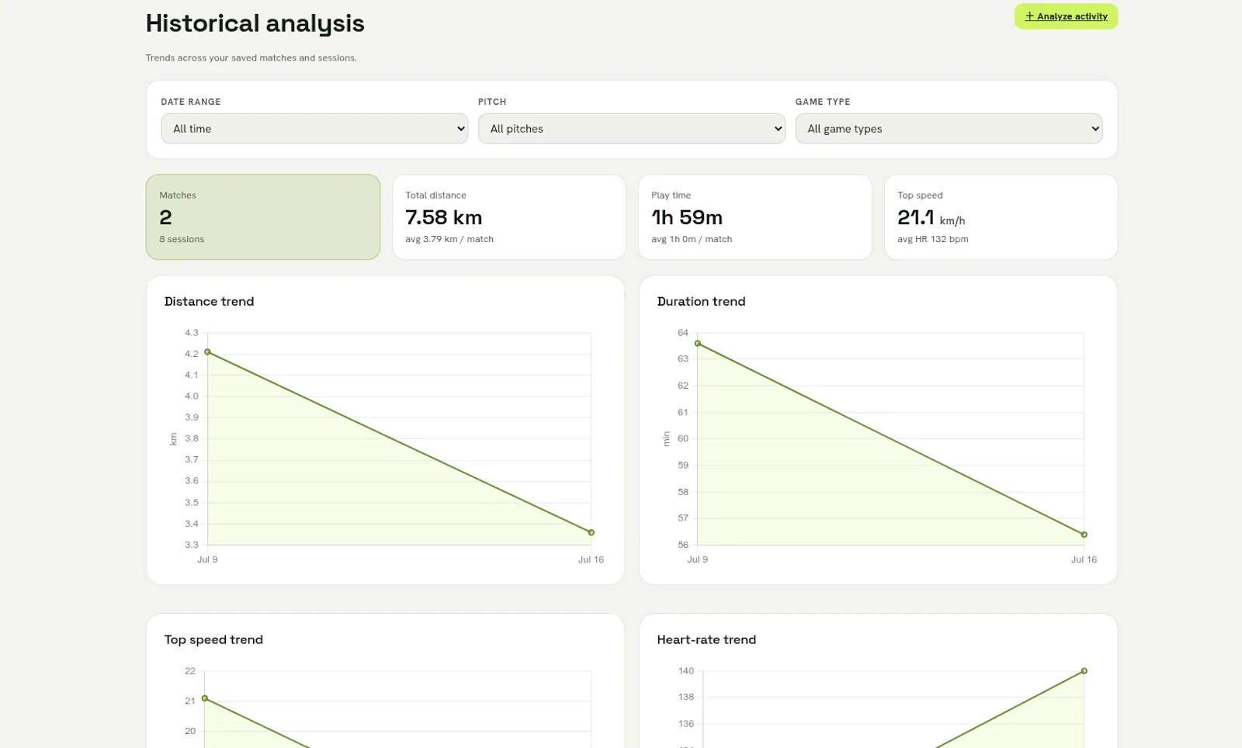
Task: Click 'avg 3.79 km / match' text
Action: click(x=449, y=240)
